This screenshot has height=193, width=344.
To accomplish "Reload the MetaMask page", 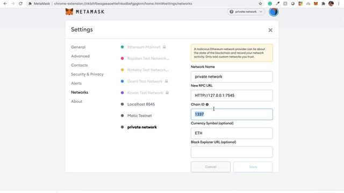I will pos(20,4).
